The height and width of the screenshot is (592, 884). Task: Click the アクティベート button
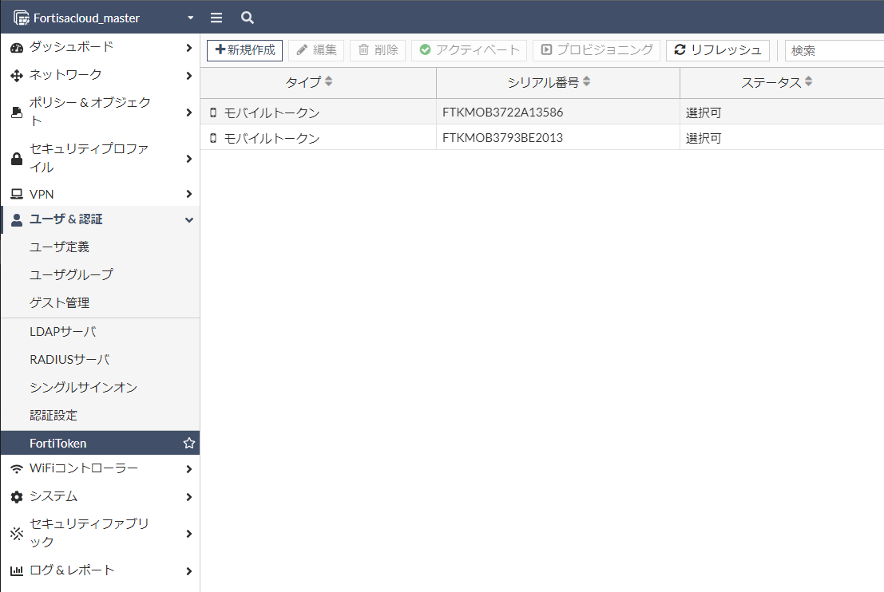tap(469, 50)
